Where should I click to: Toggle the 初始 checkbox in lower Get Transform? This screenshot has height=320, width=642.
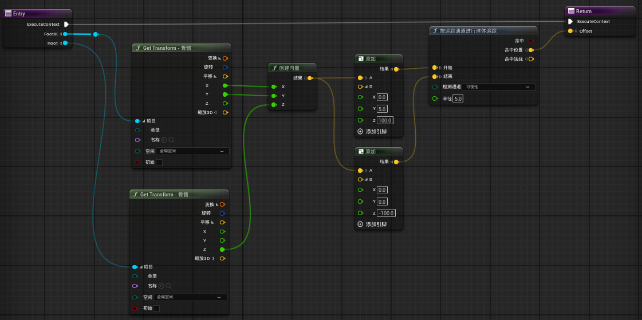click(x=156, y=309)
